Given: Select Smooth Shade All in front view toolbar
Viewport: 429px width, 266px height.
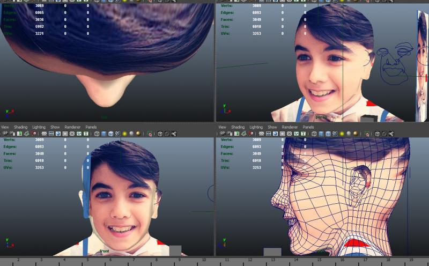Looking at the screenshot, I should [x=103, y=134].
